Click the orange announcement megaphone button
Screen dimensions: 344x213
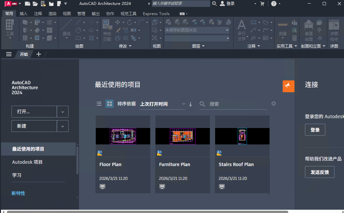click(289, 86)
